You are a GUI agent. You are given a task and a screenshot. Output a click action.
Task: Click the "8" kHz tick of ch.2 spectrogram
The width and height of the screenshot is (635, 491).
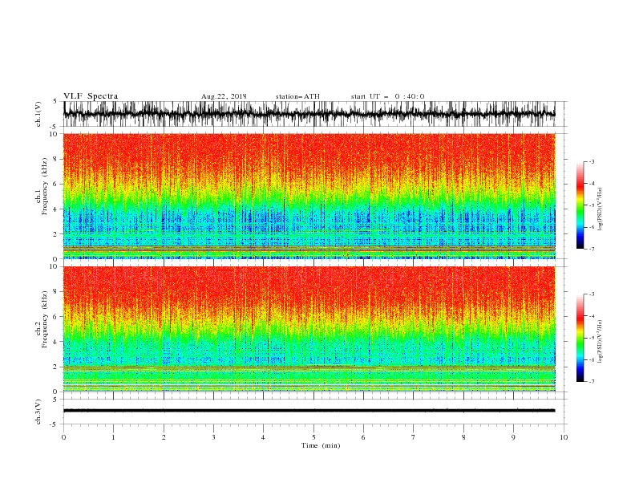tap(56, 292)
